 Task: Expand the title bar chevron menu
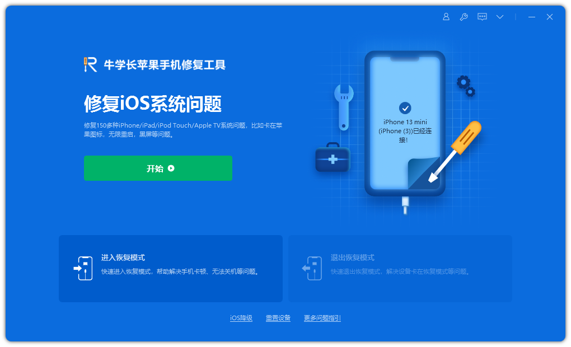tap(500, 17)
